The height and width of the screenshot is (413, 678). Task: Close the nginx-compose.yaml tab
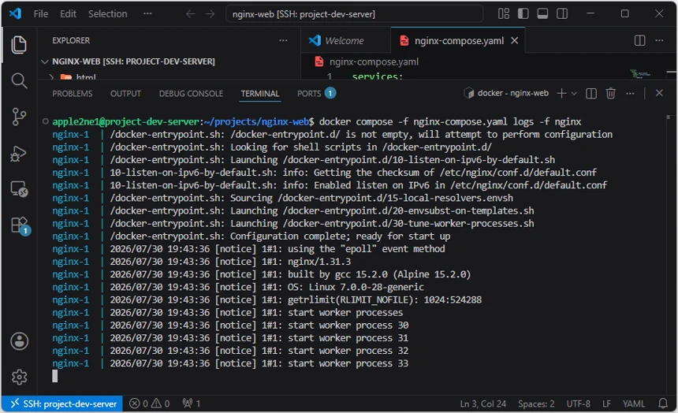tap(515, 41)
